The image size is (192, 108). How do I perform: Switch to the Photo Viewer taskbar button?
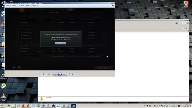coord(58,106)
